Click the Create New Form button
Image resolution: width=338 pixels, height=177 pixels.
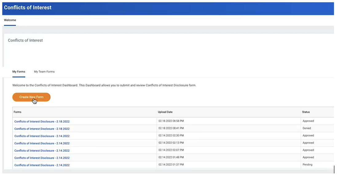click(31, 97)
